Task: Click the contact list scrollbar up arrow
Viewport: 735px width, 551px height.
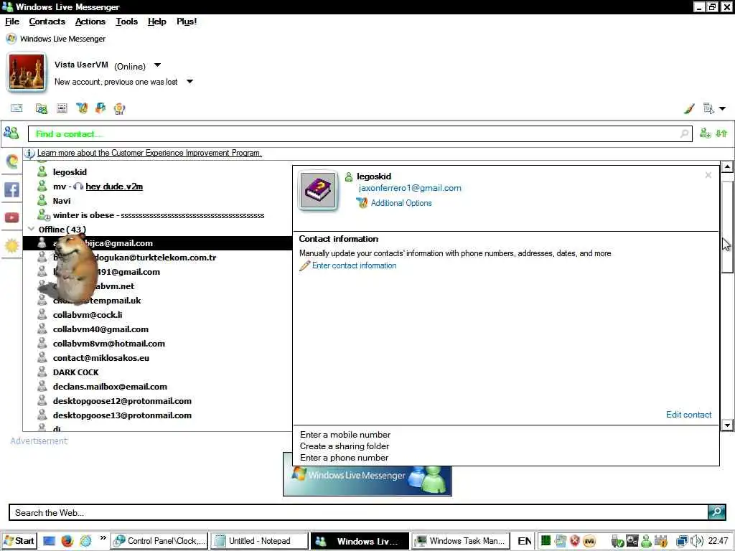Action: (x=727, y=166)
